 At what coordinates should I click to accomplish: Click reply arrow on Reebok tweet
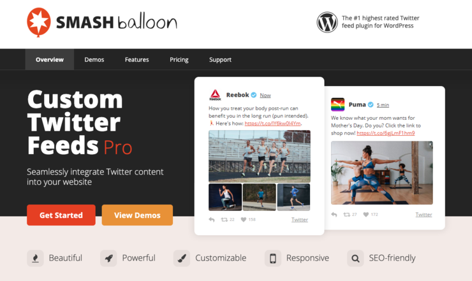(x=212, y=220)
